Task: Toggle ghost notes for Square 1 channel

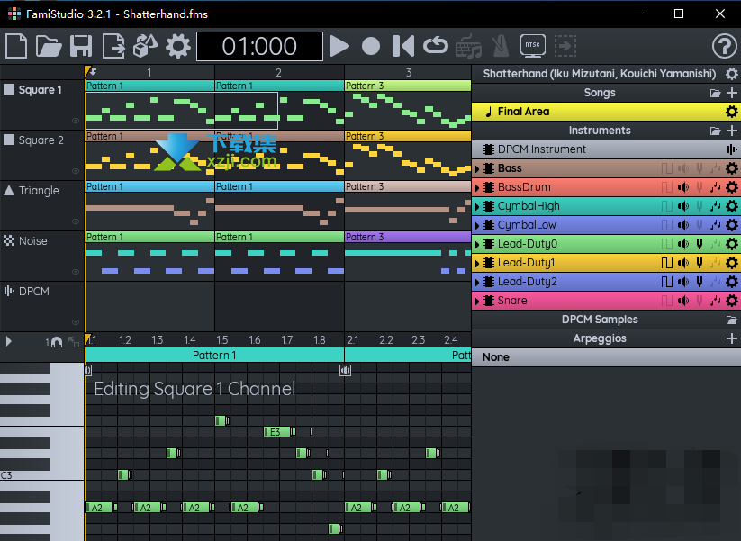Action: click(x=76, y=121)
